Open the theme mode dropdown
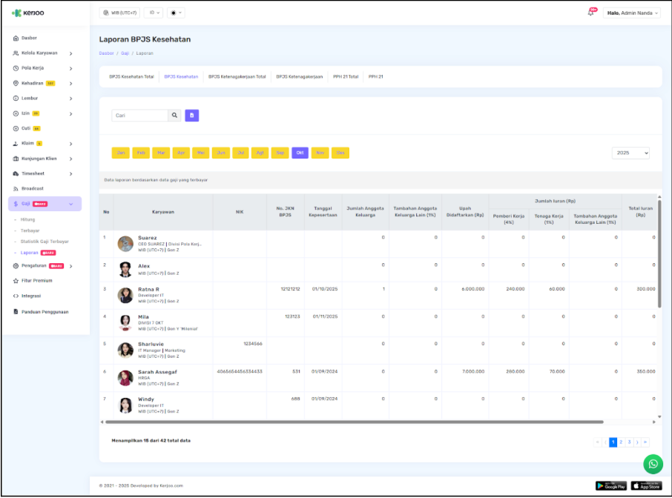The height and width of the screenshot is (498, 672). (x=177, y=13)
